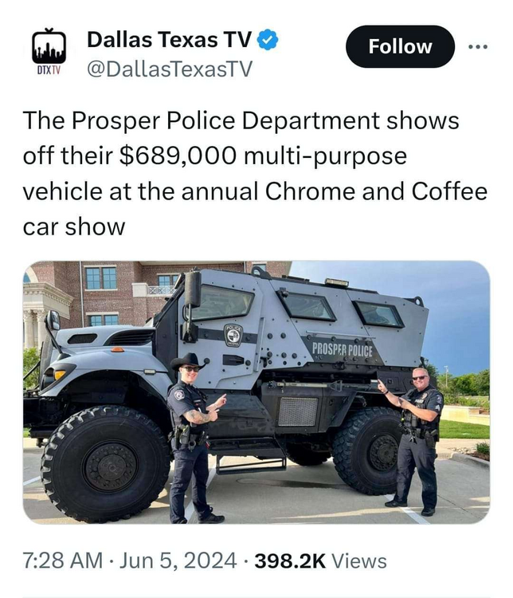The height and width of the screenshot is (598, 513).
Task: Click the police emblem on the vehicle door
Action: (233, 335)
